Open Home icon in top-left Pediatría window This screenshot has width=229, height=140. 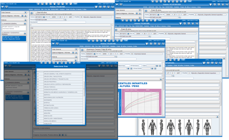click(x=38, y=4)
